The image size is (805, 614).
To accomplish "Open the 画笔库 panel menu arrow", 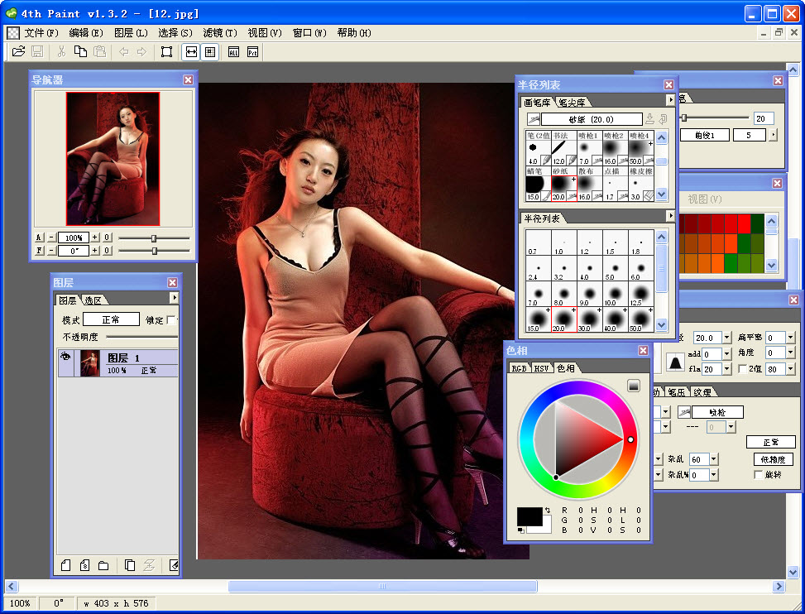I will (671, 99).
